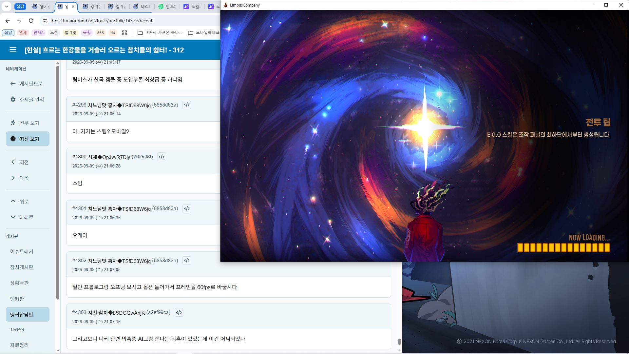This screenshot has height=354, width=629.
Task: Click the page vertical scrollbar thumb
Action: coord(399,342)
